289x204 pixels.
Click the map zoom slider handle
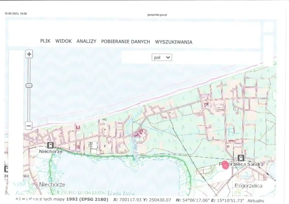click(29, 86)
